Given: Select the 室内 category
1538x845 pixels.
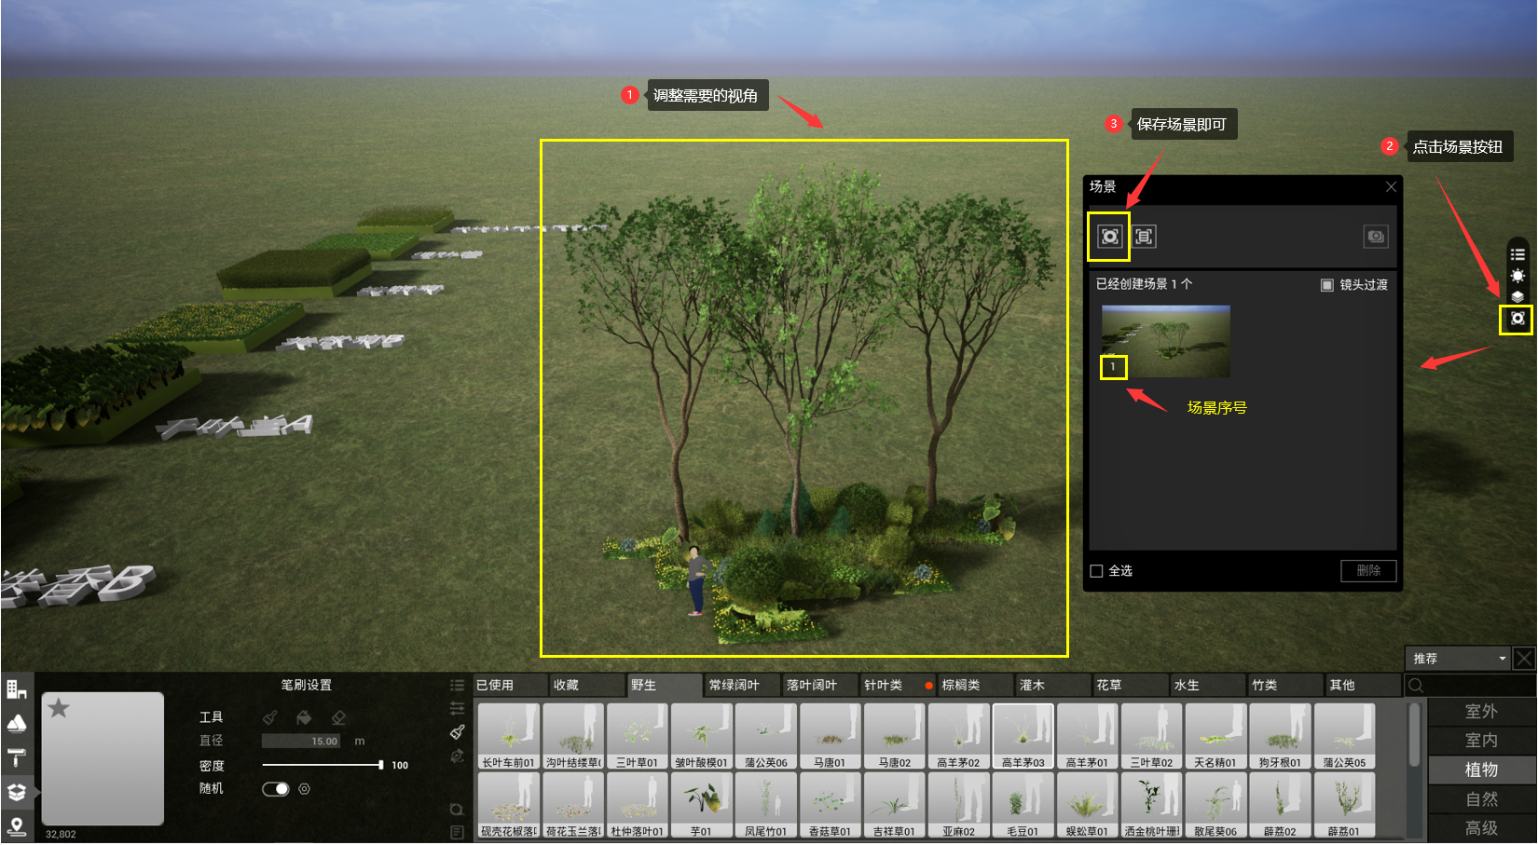Looking at the screenshot, I should (x=1481, y=741).
